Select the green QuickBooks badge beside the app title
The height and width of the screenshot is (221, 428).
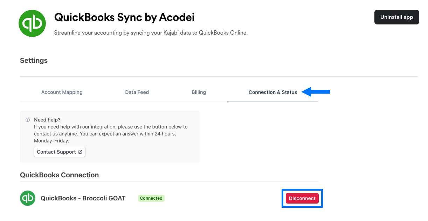pos(32,23)
